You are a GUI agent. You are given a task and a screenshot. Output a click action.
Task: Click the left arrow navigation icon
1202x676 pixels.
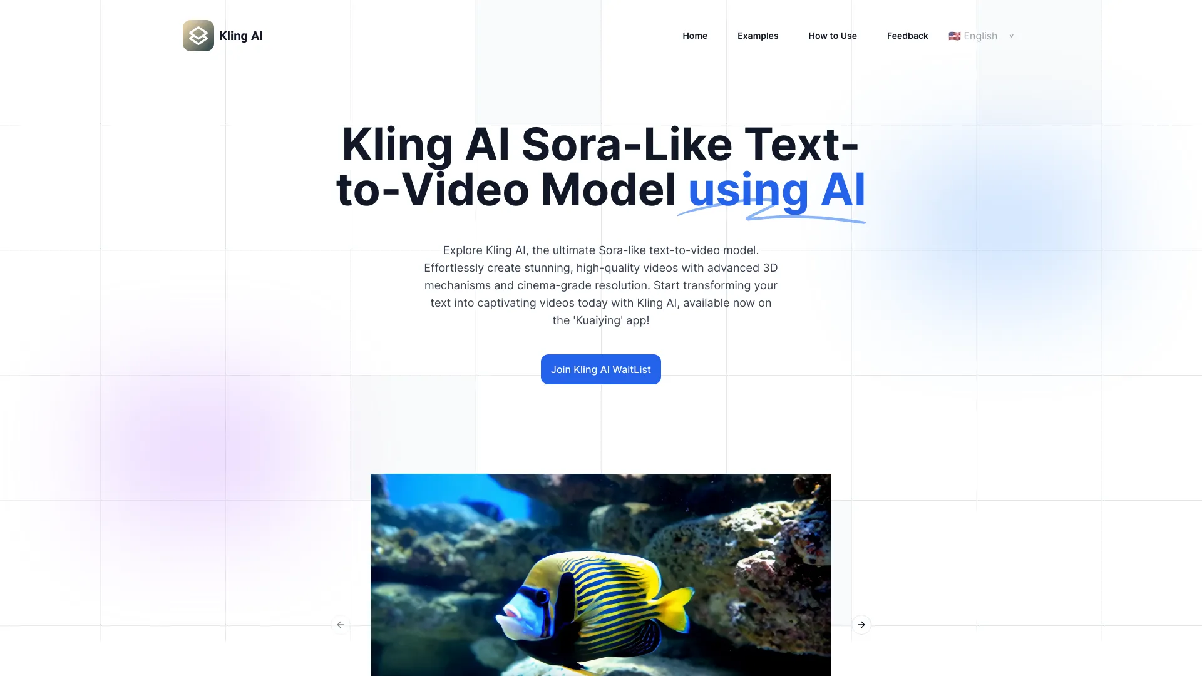tap(340, 624)
